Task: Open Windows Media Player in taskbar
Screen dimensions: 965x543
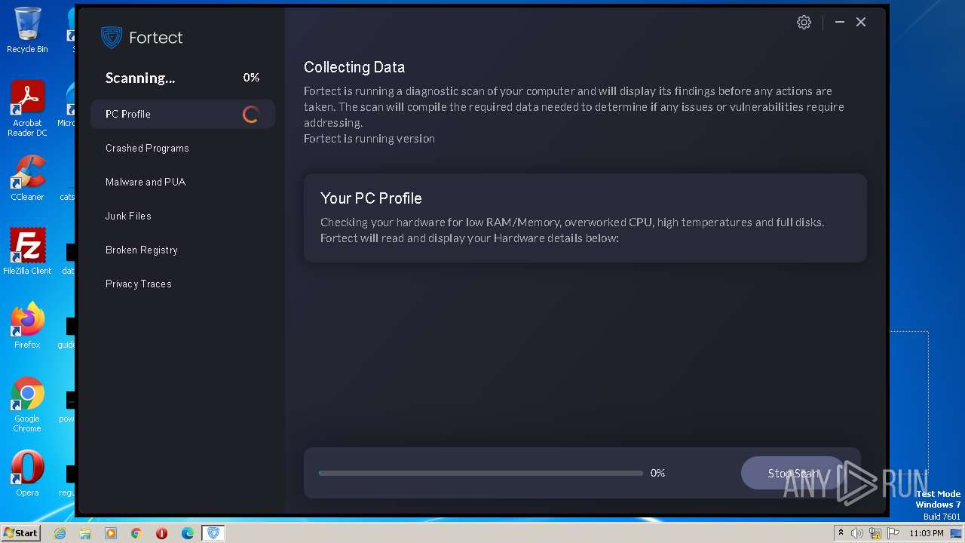Action: 111,533
